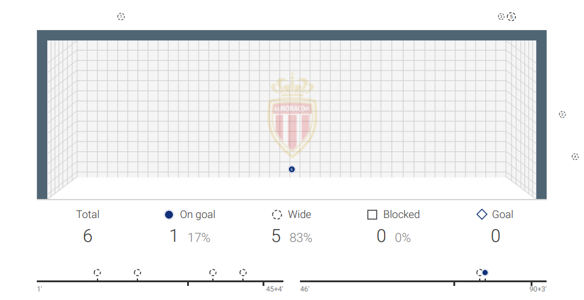Select wide shot marker number 3
The width and height of the screenshot is (584, 300).
(x=501, y=17)
